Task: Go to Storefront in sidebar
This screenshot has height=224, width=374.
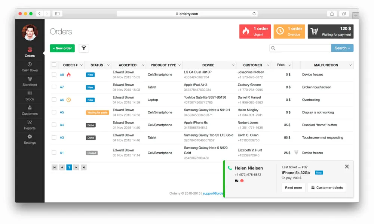Action: tap(30, 81)
